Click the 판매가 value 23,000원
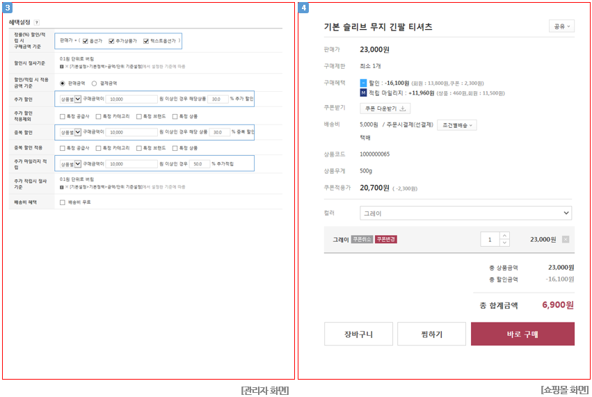 pos(374,49)
